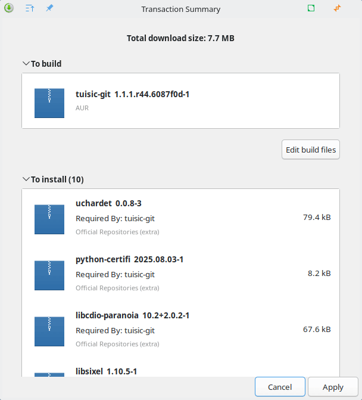Image resolution: width=362 pixels, height=400 pixels.
Task: Click the keep-above arrow icon in titlebar
Action: point(30,8)
